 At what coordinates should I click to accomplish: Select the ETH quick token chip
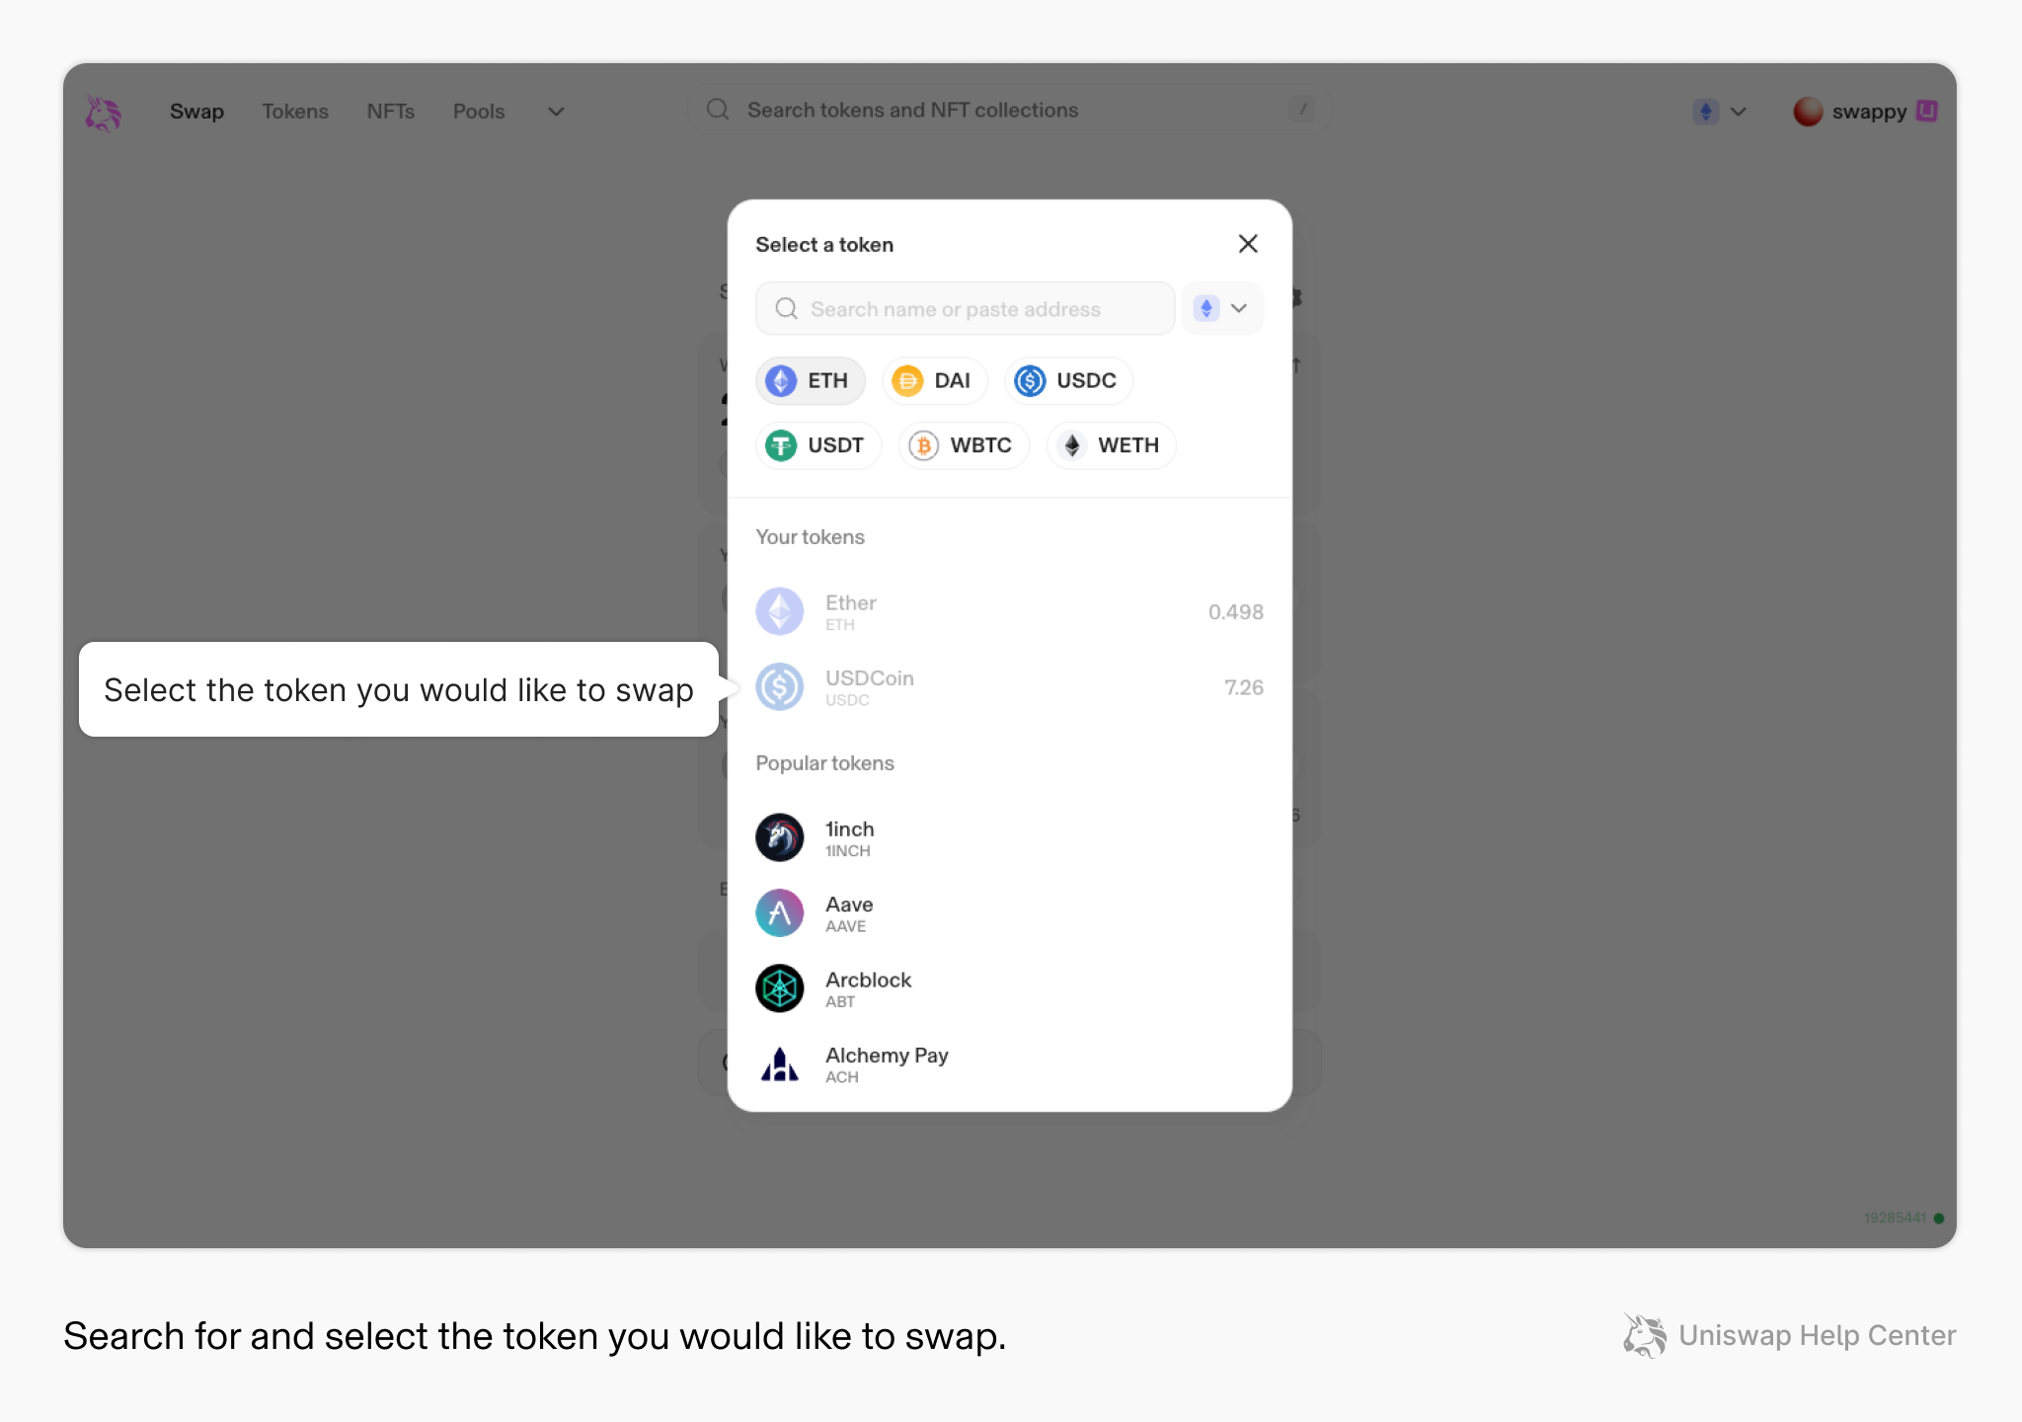tap(811, 381)
